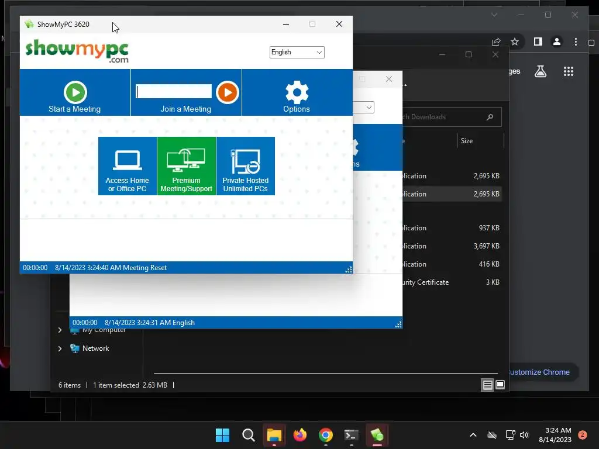Click ShowMyPC taskbar icon
The height and width of the screenshot is (449, 599).
tap(377, 435)
